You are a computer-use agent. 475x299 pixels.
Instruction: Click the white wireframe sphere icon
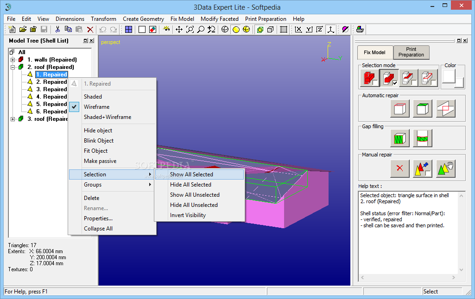pos(225,29)
